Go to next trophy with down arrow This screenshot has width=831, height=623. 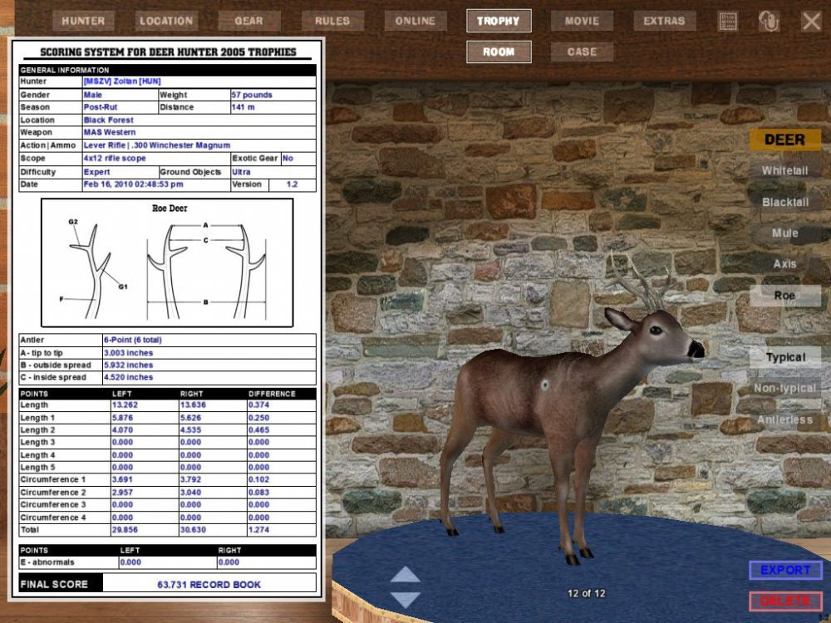(x=406, y=598)
